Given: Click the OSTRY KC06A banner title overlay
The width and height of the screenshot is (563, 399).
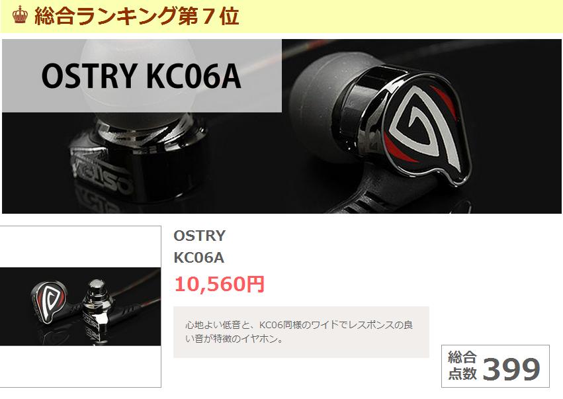Looking at the screenshot, I should click(142, 76).
